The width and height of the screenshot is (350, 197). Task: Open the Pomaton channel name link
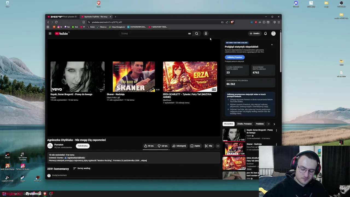pos(59,144)
